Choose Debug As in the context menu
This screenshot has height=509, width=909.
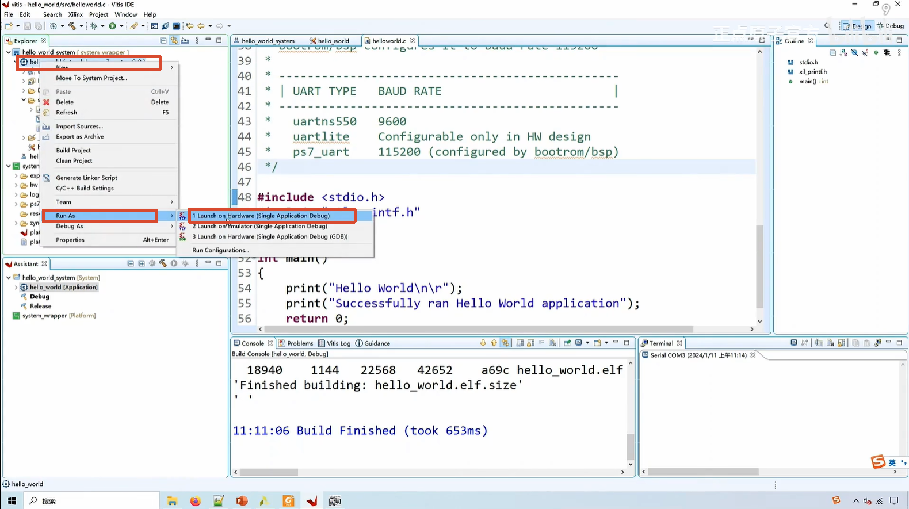tap(109, 226)
